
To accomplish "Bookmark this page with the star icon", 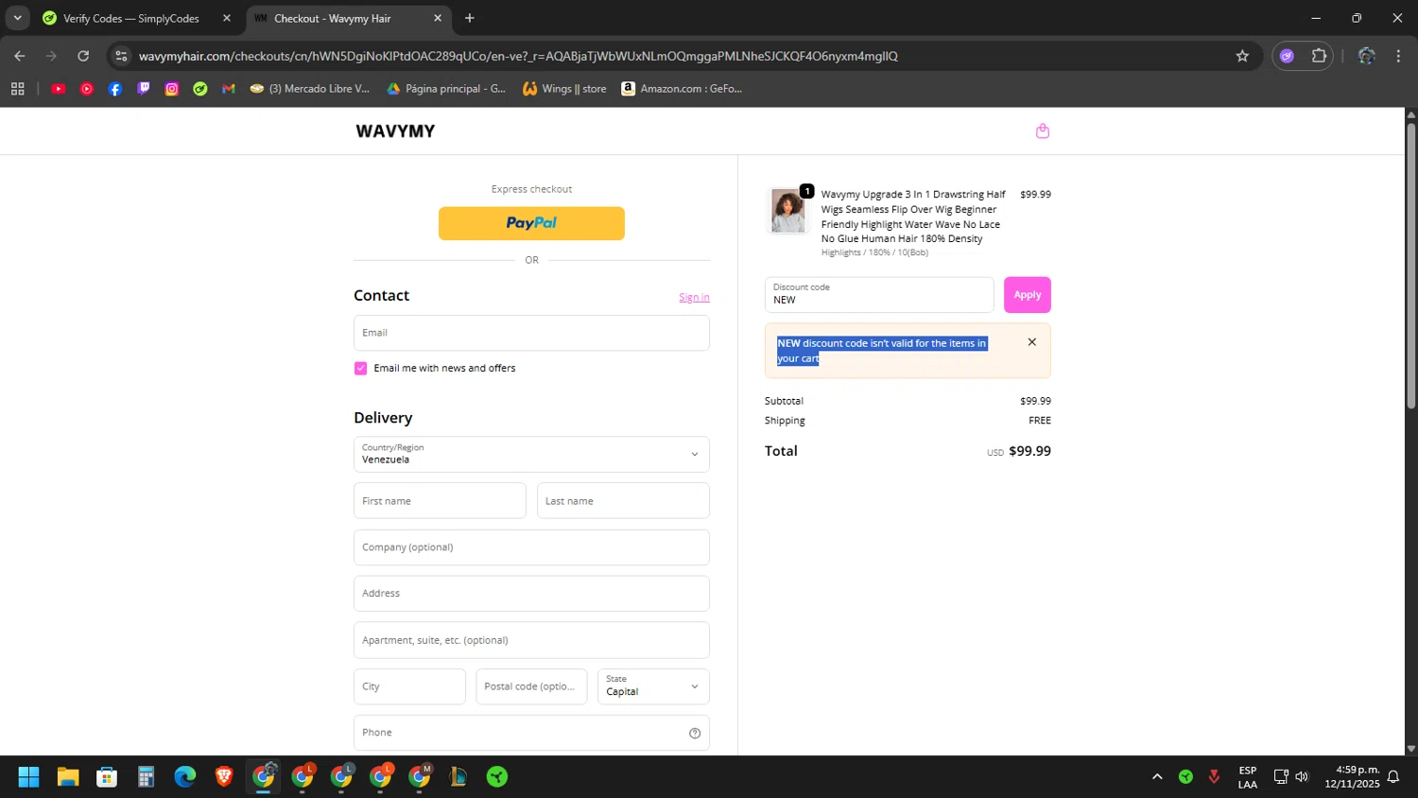I will 1242,56.
